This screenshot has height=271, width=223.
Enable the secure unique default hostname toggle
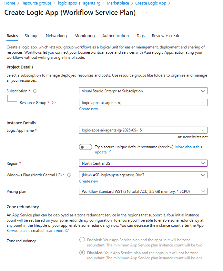click(x=86, y=147)
